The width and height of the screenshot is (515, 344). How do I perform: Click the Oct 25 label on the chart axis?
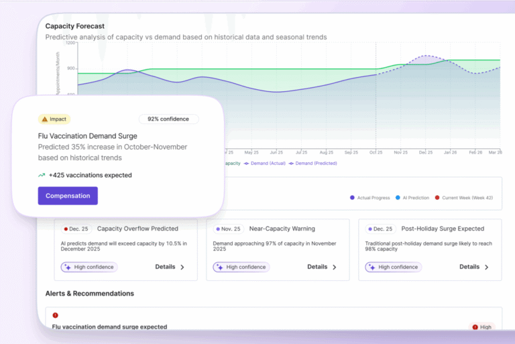click(x=376, y=152)
